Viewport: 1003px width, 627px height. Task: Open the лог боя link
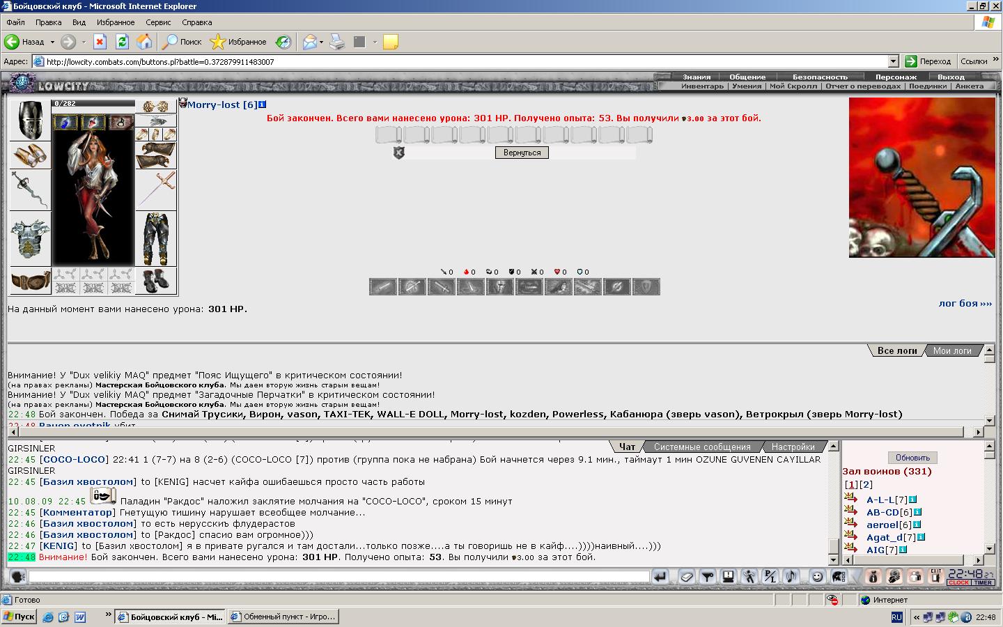[x=965, y=303]
